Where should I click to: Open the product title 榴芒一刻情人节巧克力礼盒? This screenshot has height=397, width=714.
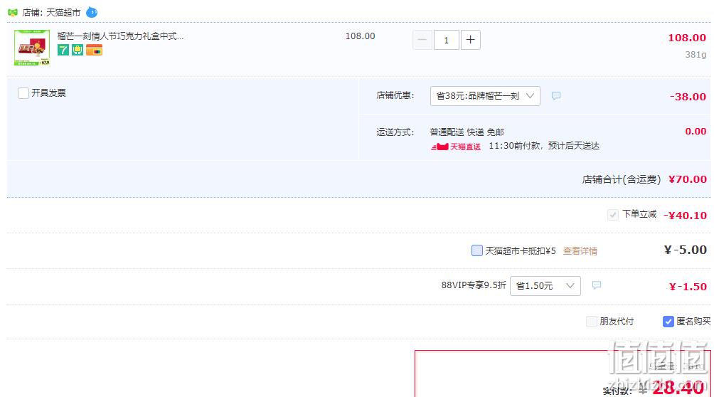click(x=120, y=36)
